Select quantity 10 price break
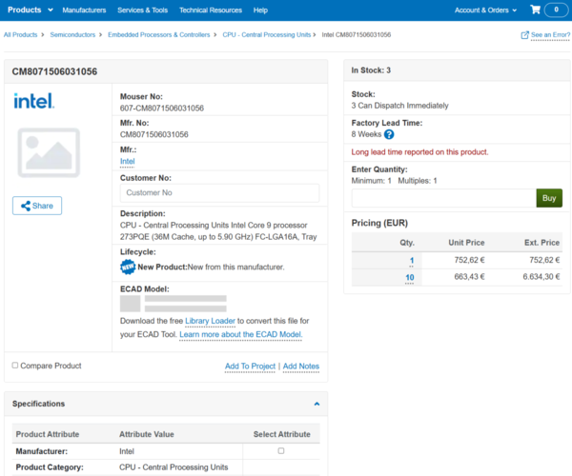The height and width of the screenshot is (476, 572). (410, 278)
